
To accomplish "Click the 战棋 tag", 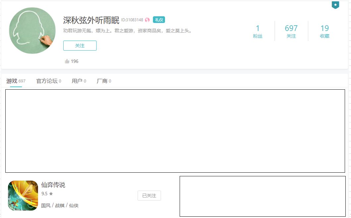I will coord(60,205).
